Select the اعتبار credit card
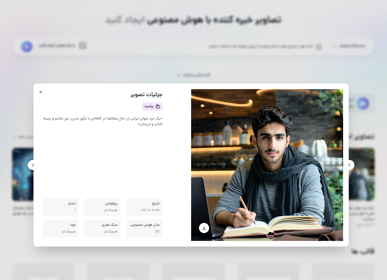Image resolution: width=387 pixels, height=280 pixels. 61,207
